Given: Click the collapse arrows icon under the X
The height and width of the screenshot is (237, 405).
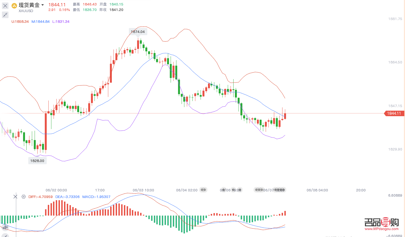Looking at the screenshot, I should point(5,15).
